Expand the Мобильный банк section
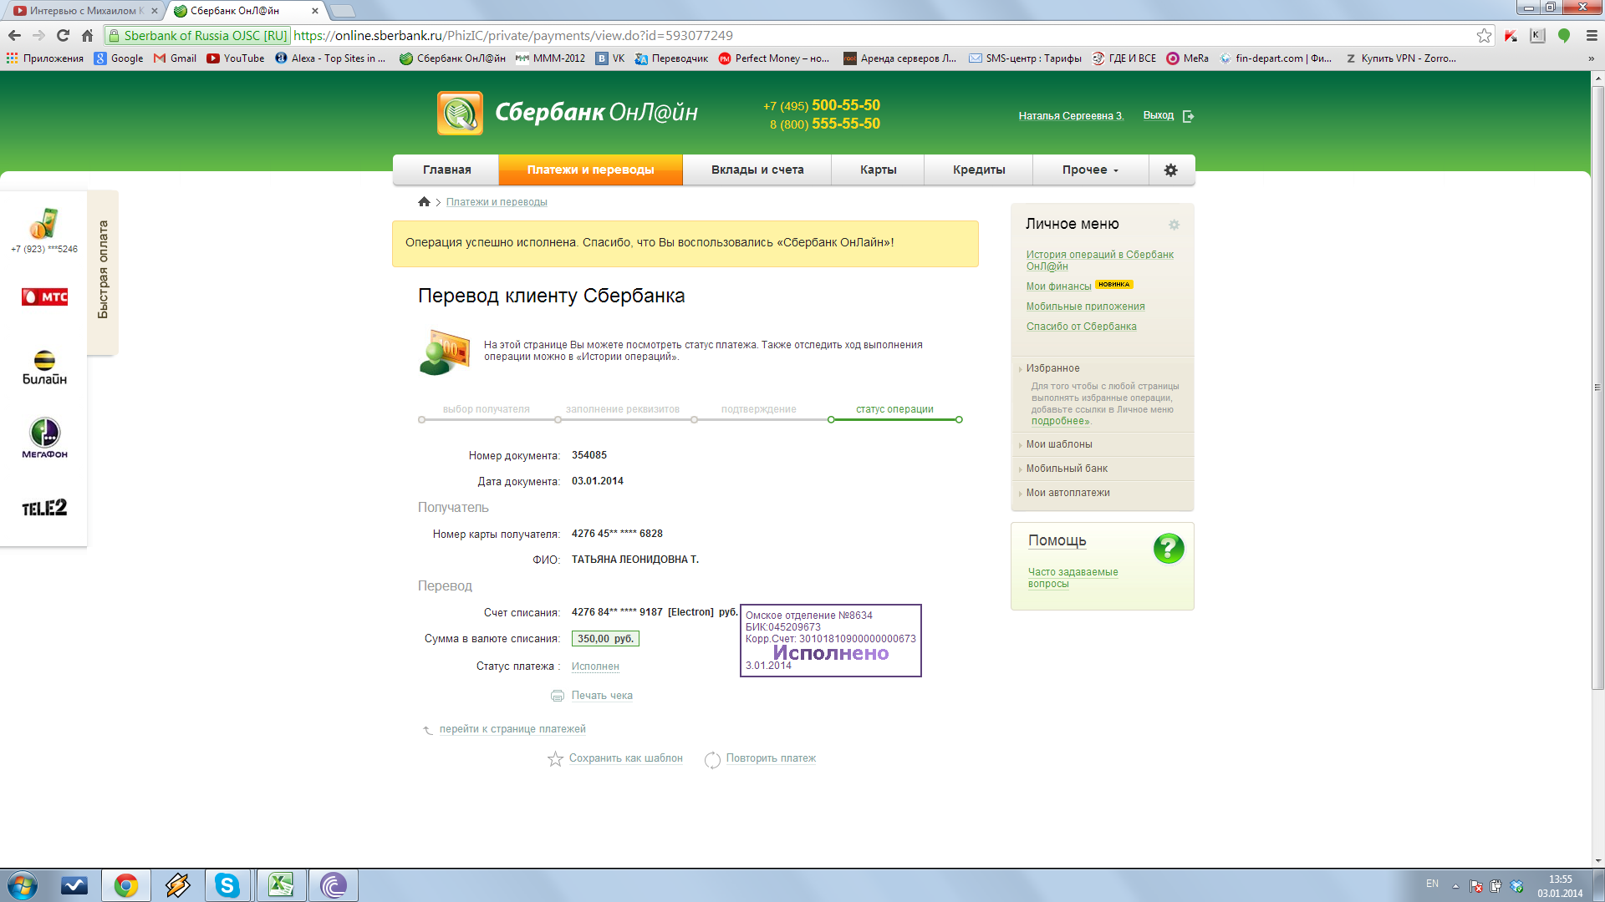The width and height of the screenshot is (1605, 902). tap(1067, 469)
